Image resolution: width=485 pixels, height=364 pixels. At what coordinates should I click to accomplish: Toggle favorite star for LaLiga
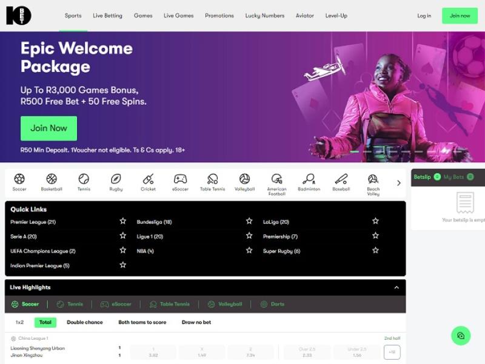pos(375,221)
